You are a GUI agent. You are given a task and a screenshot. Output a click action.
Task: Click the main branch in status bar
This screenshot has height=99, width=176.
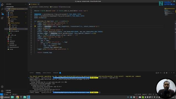click(x=6, y=94)
